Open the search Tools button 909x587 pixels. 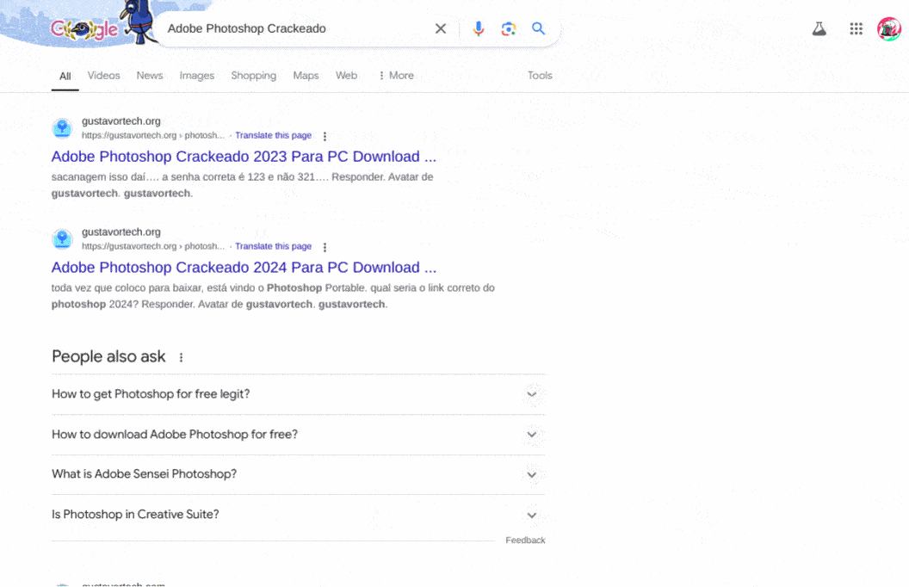tap(540, 76)
